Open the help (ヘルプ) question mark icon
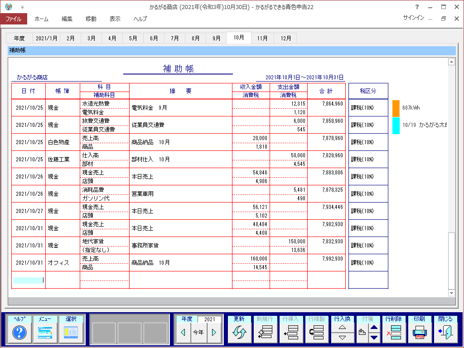This screenshot has height=348, width=464. tap(19, 332)
